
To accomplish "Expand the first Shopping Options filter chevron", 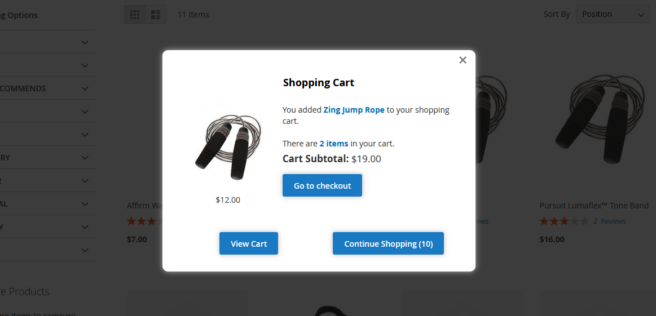I will click(x=85, y=42).
